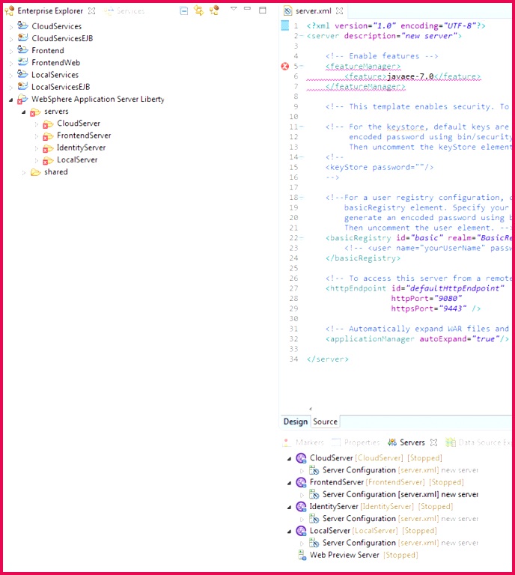Viewport: 515px width, 575px height.
Task: Toggle Link with Editor in Enterprise Explorer
Action: click(198, 10)
